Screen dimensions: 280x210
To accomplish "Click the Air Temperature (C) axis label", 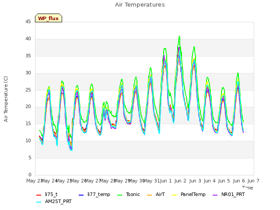I will 6,99.
